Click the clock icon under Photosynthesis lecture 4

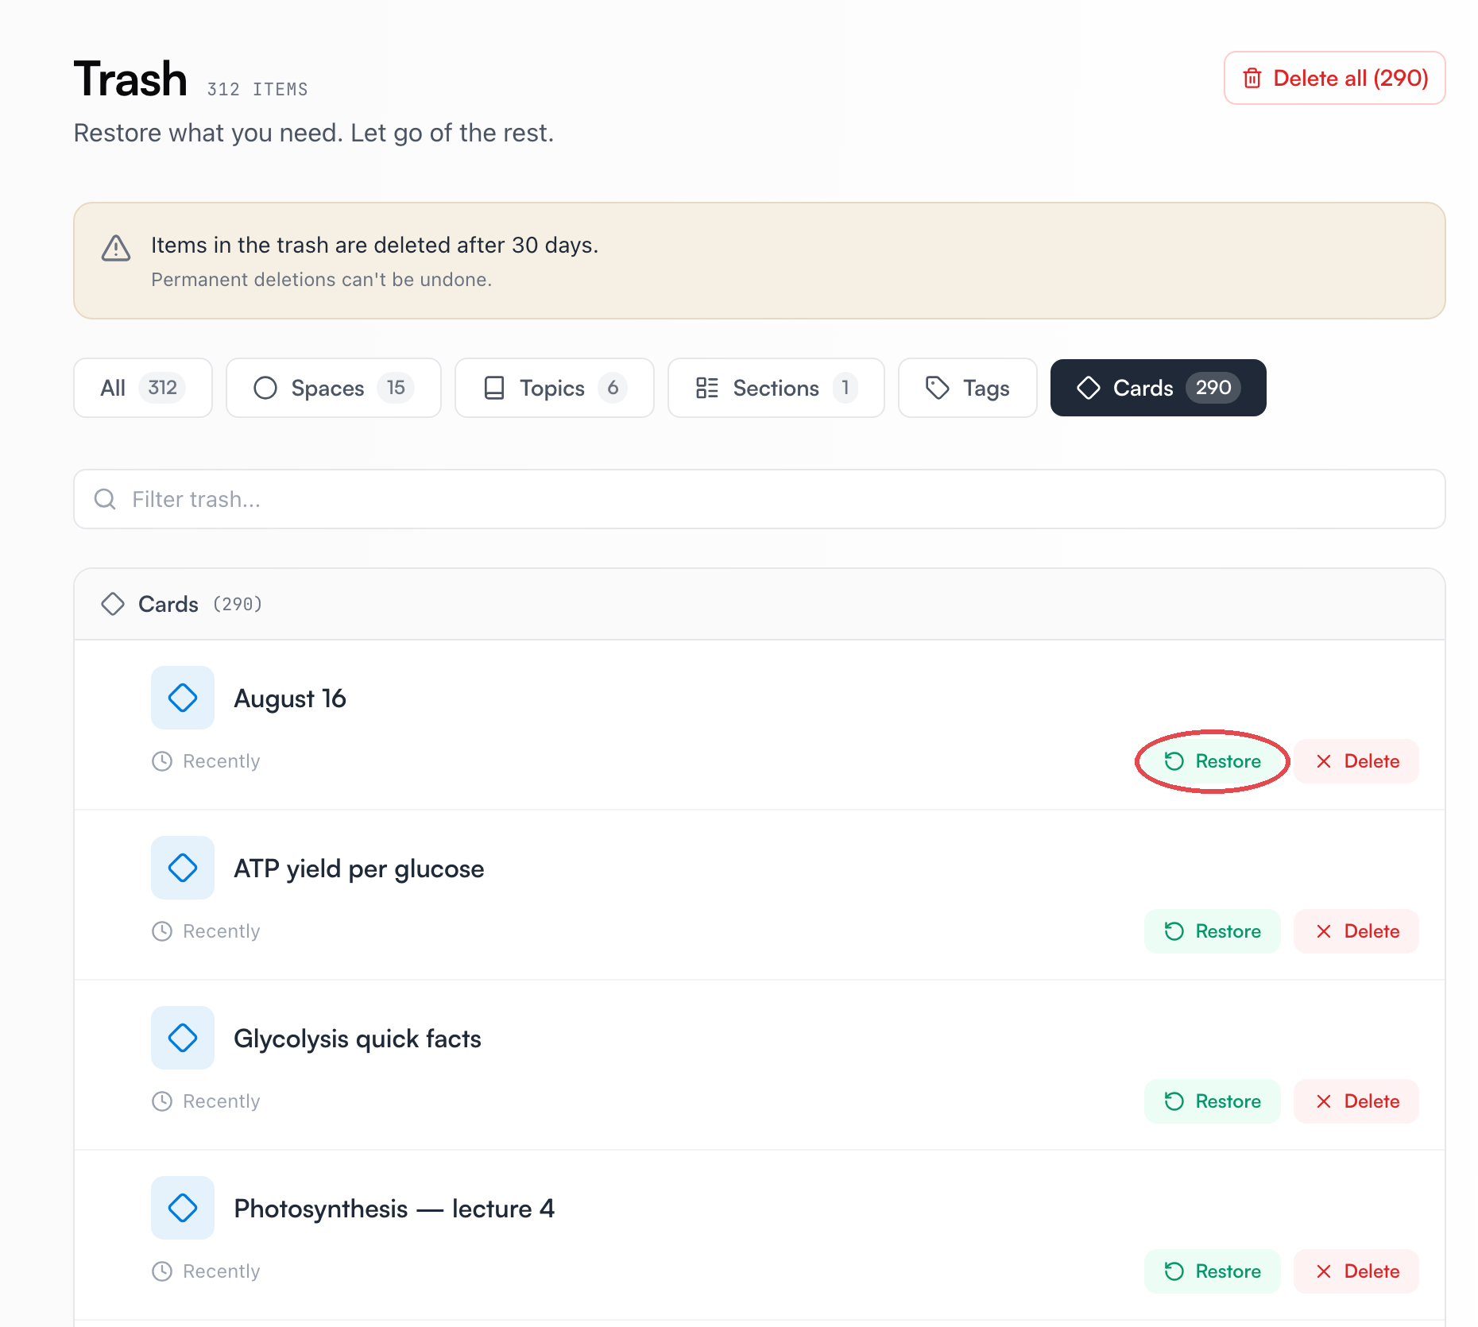click(x=162, y=1271)
